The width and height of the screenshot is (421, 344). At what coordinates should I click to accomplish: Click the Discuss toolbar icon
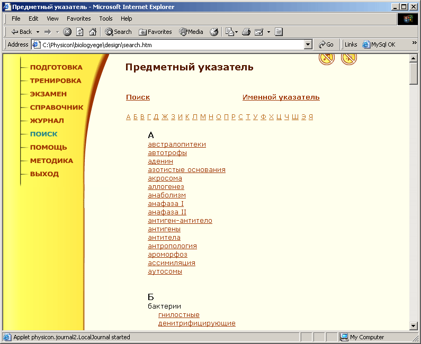(x=279, y=32)
